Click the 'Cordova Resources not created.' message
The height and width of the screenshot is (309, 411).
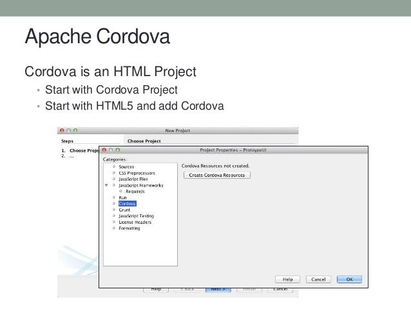click(215, 166)
